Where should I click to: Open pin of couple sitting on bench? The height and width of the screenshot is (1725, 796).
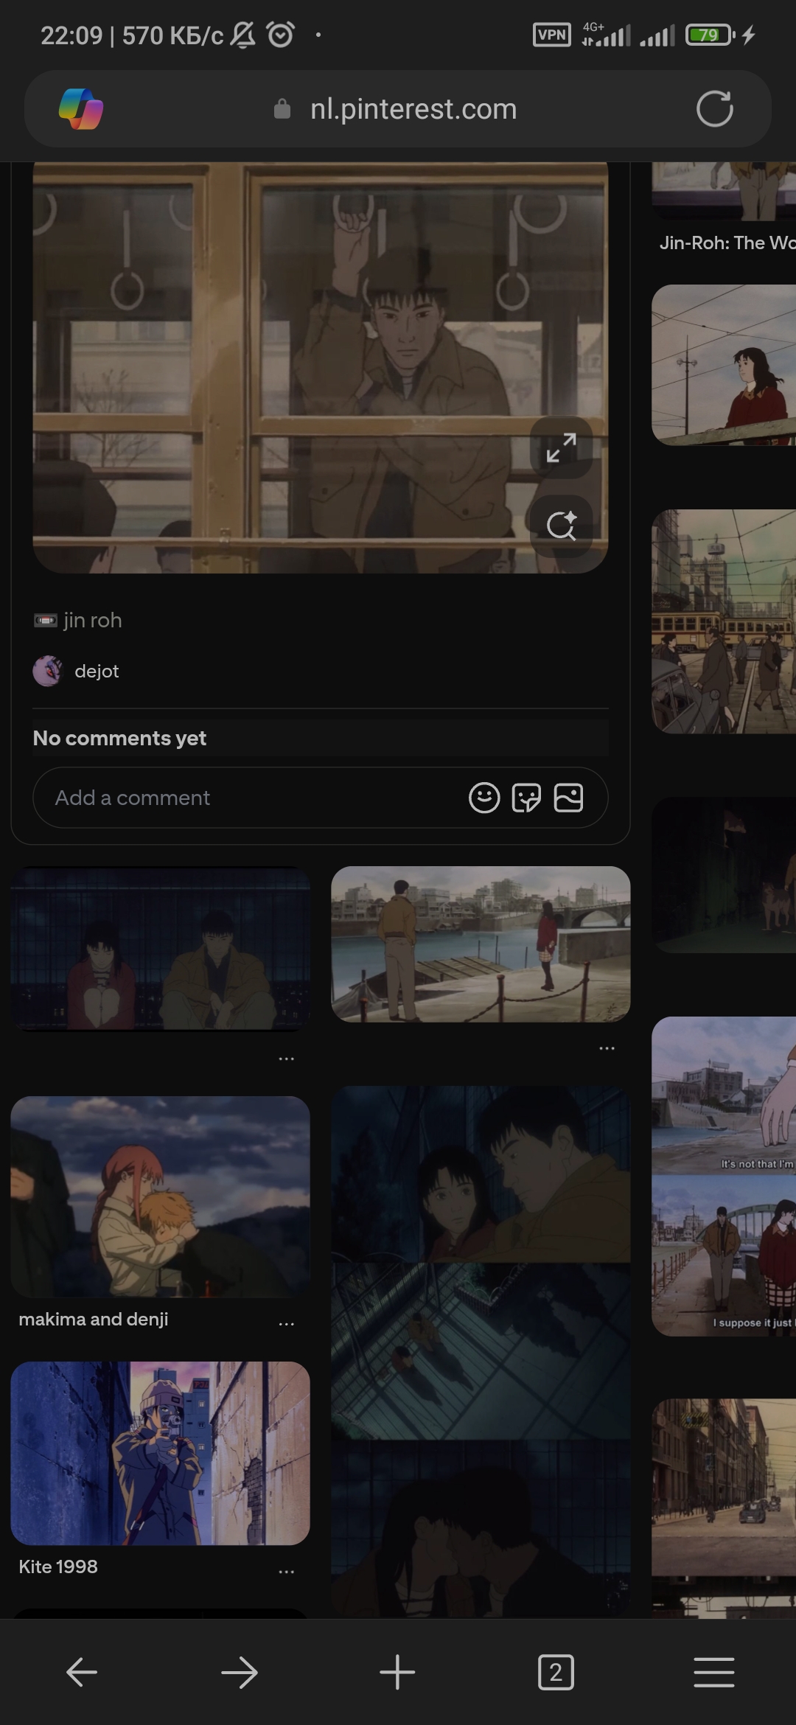(160, 948)
